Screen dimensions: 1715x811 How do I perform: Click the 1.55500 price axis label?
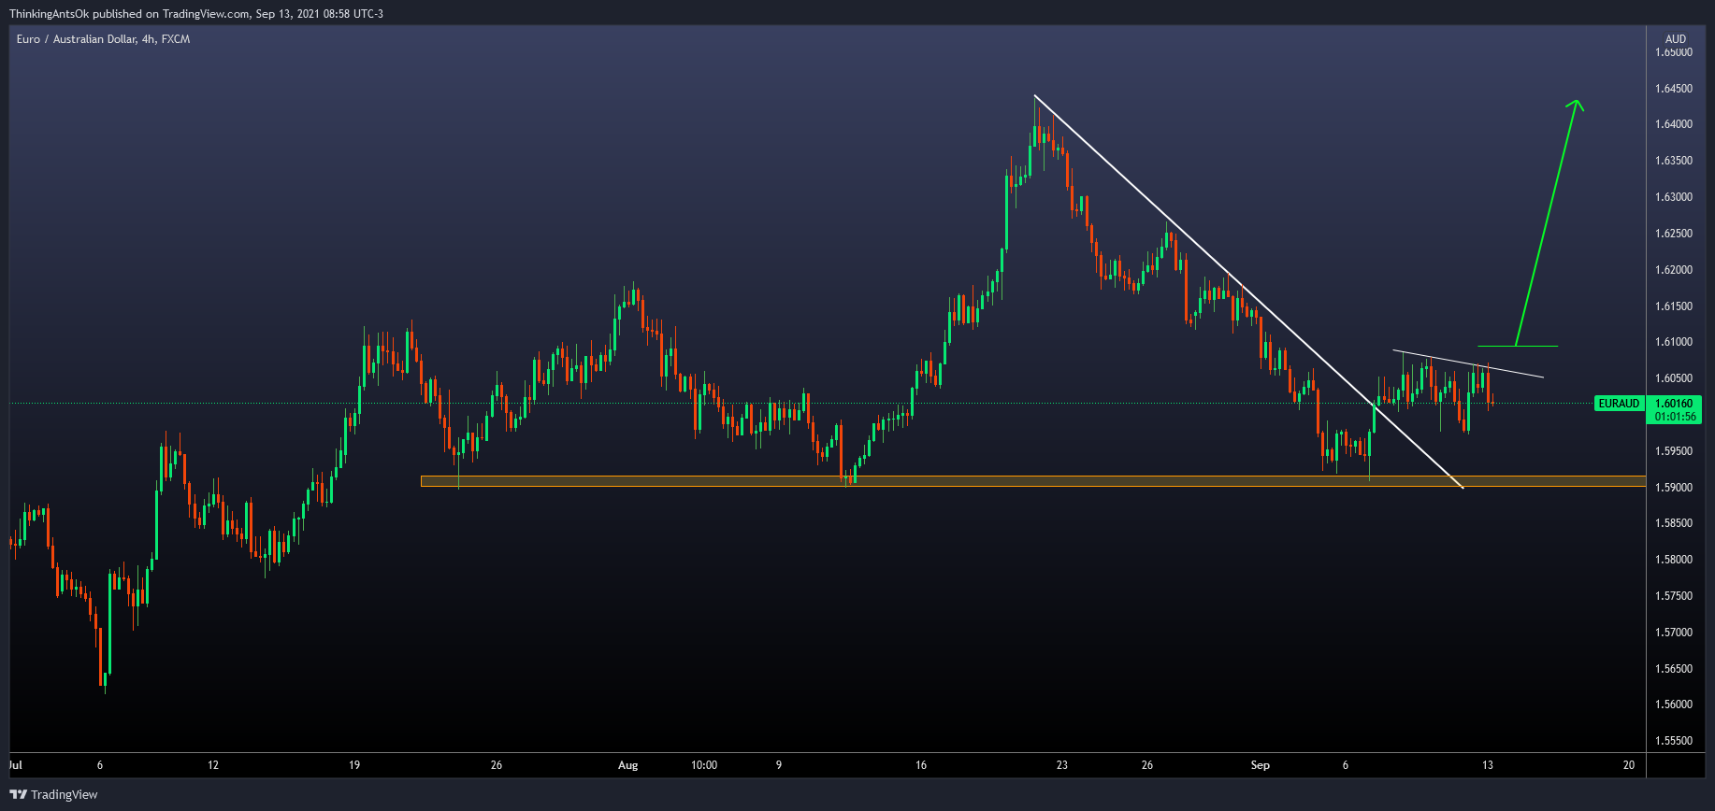tap(1674, 741)
